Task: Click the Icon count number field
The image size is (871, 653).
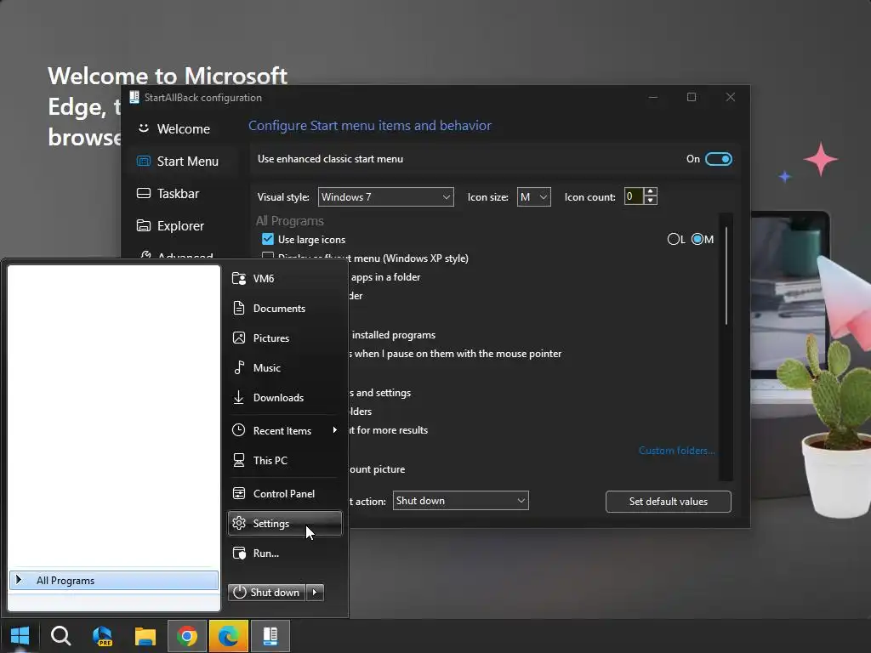Action: (x=634, y=196)
